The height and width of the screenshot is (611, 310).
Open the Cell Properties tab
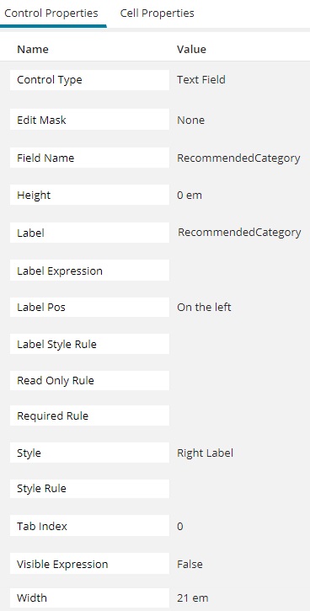pyautogui.click(x=157, y=13)
